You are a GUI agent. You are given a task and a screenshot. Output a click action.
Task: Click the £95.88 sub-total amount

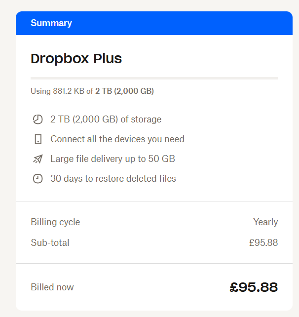(263, 243)
